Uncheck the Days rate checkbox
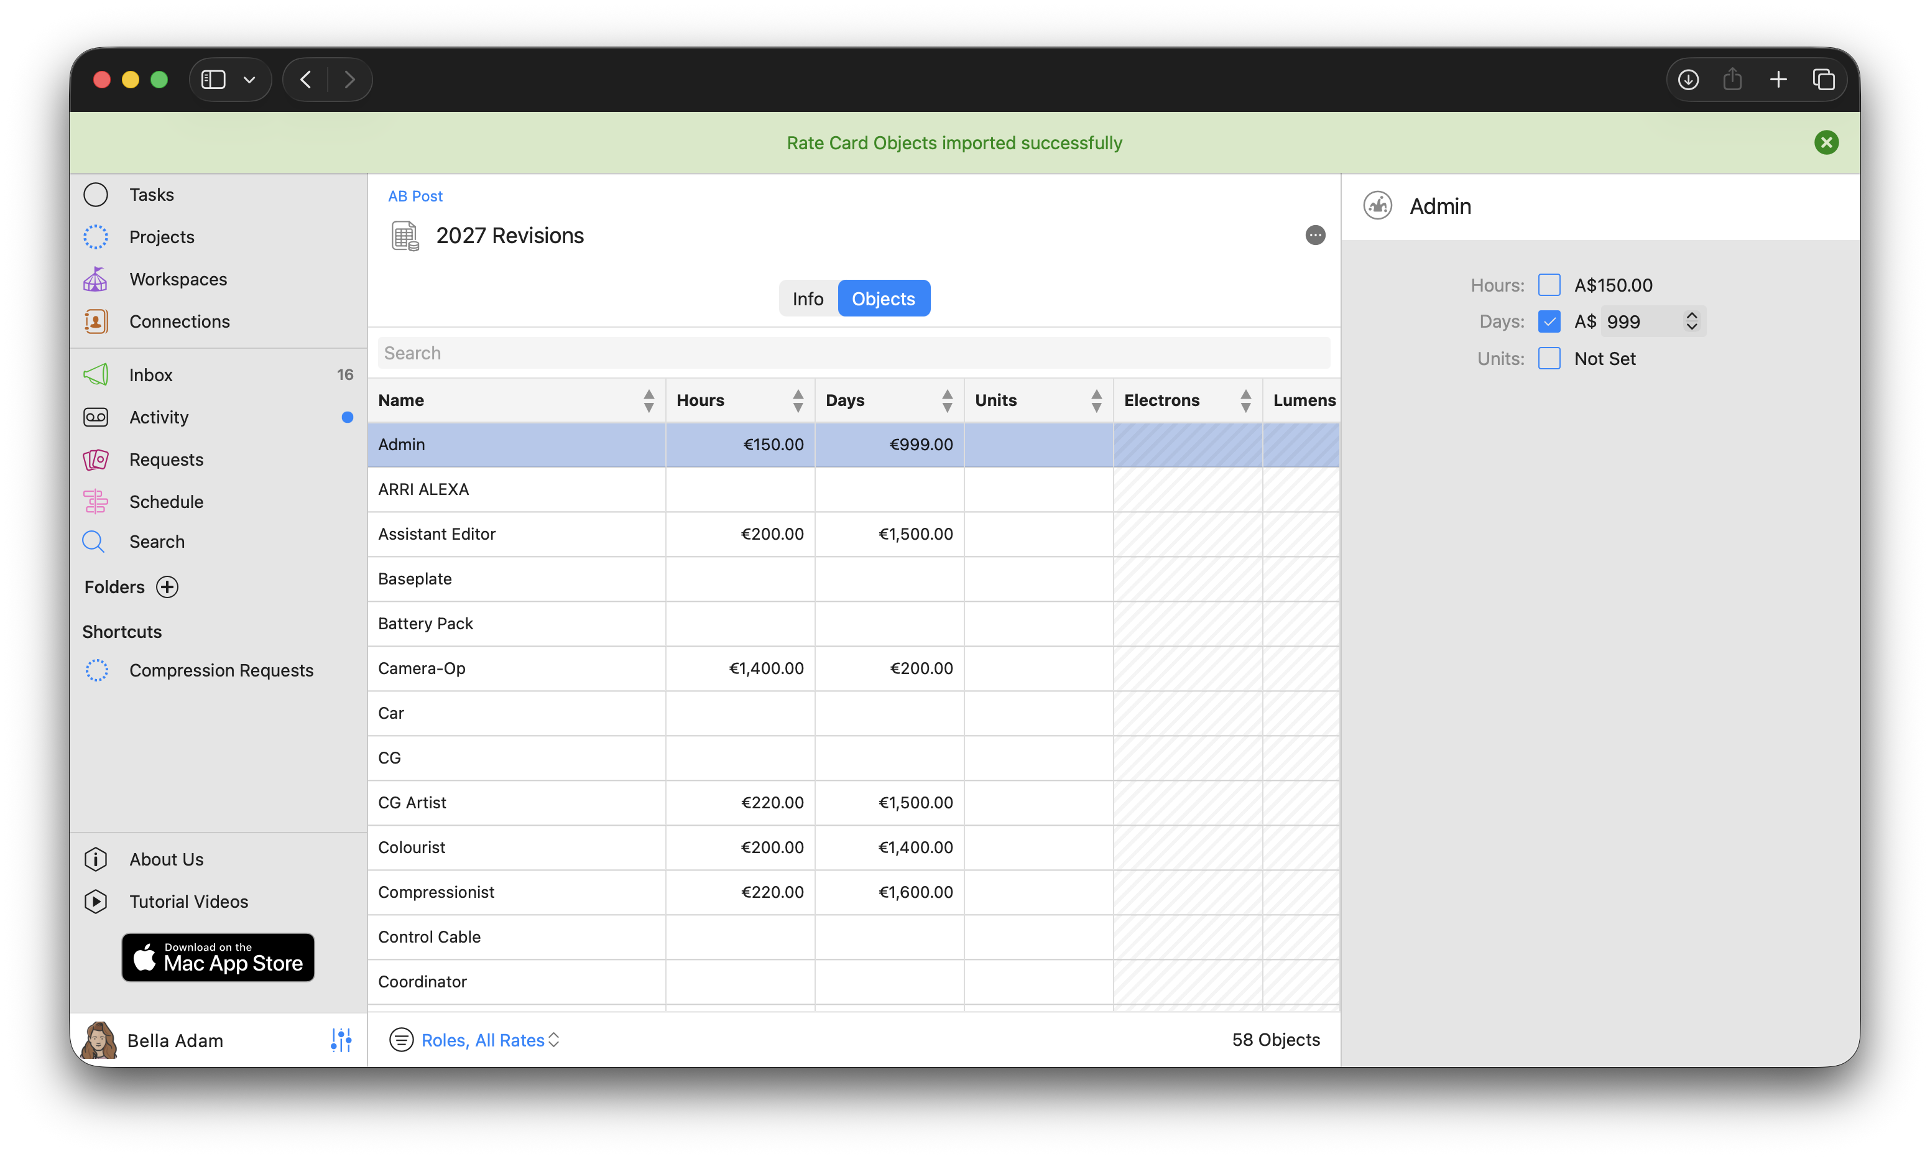The height and width of the screenshot is (1159, 1930). 1549,321
